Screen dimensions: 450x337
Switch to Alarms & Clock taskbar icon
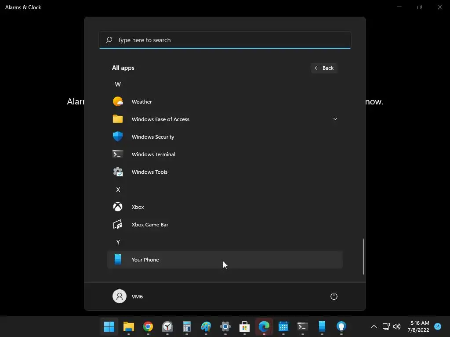(x=167, y=326)
